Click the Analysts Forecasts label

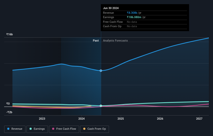click(x=115, y=41)
